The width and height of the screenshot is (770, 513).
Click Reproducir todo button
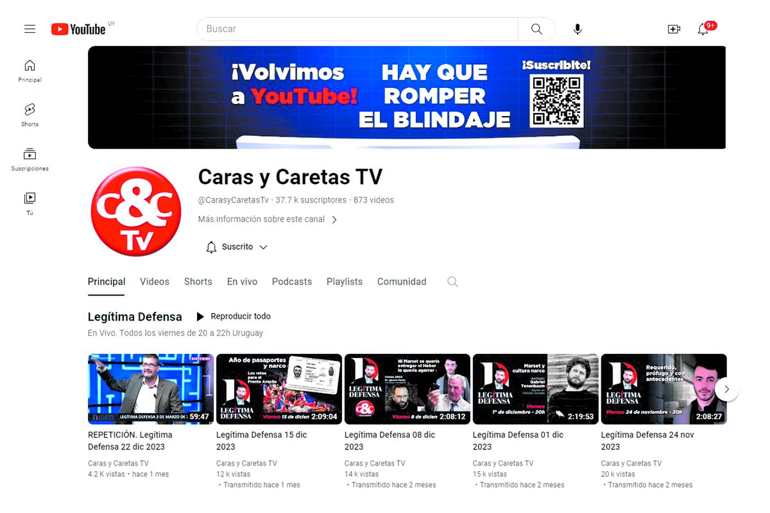(x=234, y=316)
